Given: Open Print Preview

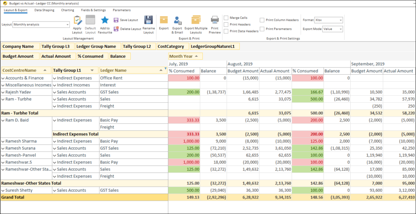Looking at the screenshot, I should coord(214,20).
